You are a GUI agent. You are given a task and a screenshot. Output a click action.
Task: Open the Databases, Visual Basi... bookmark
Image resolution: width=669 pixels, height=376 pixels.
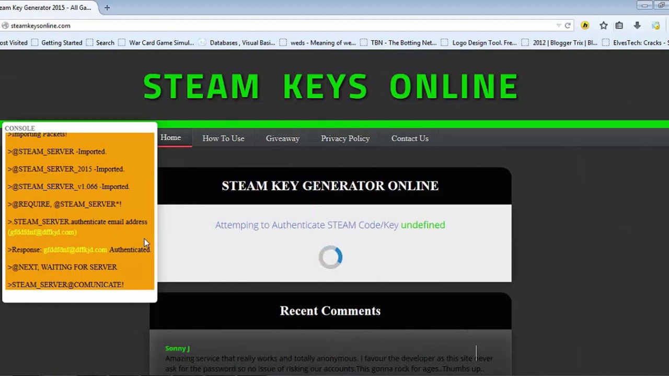click(x=237, y=43)
